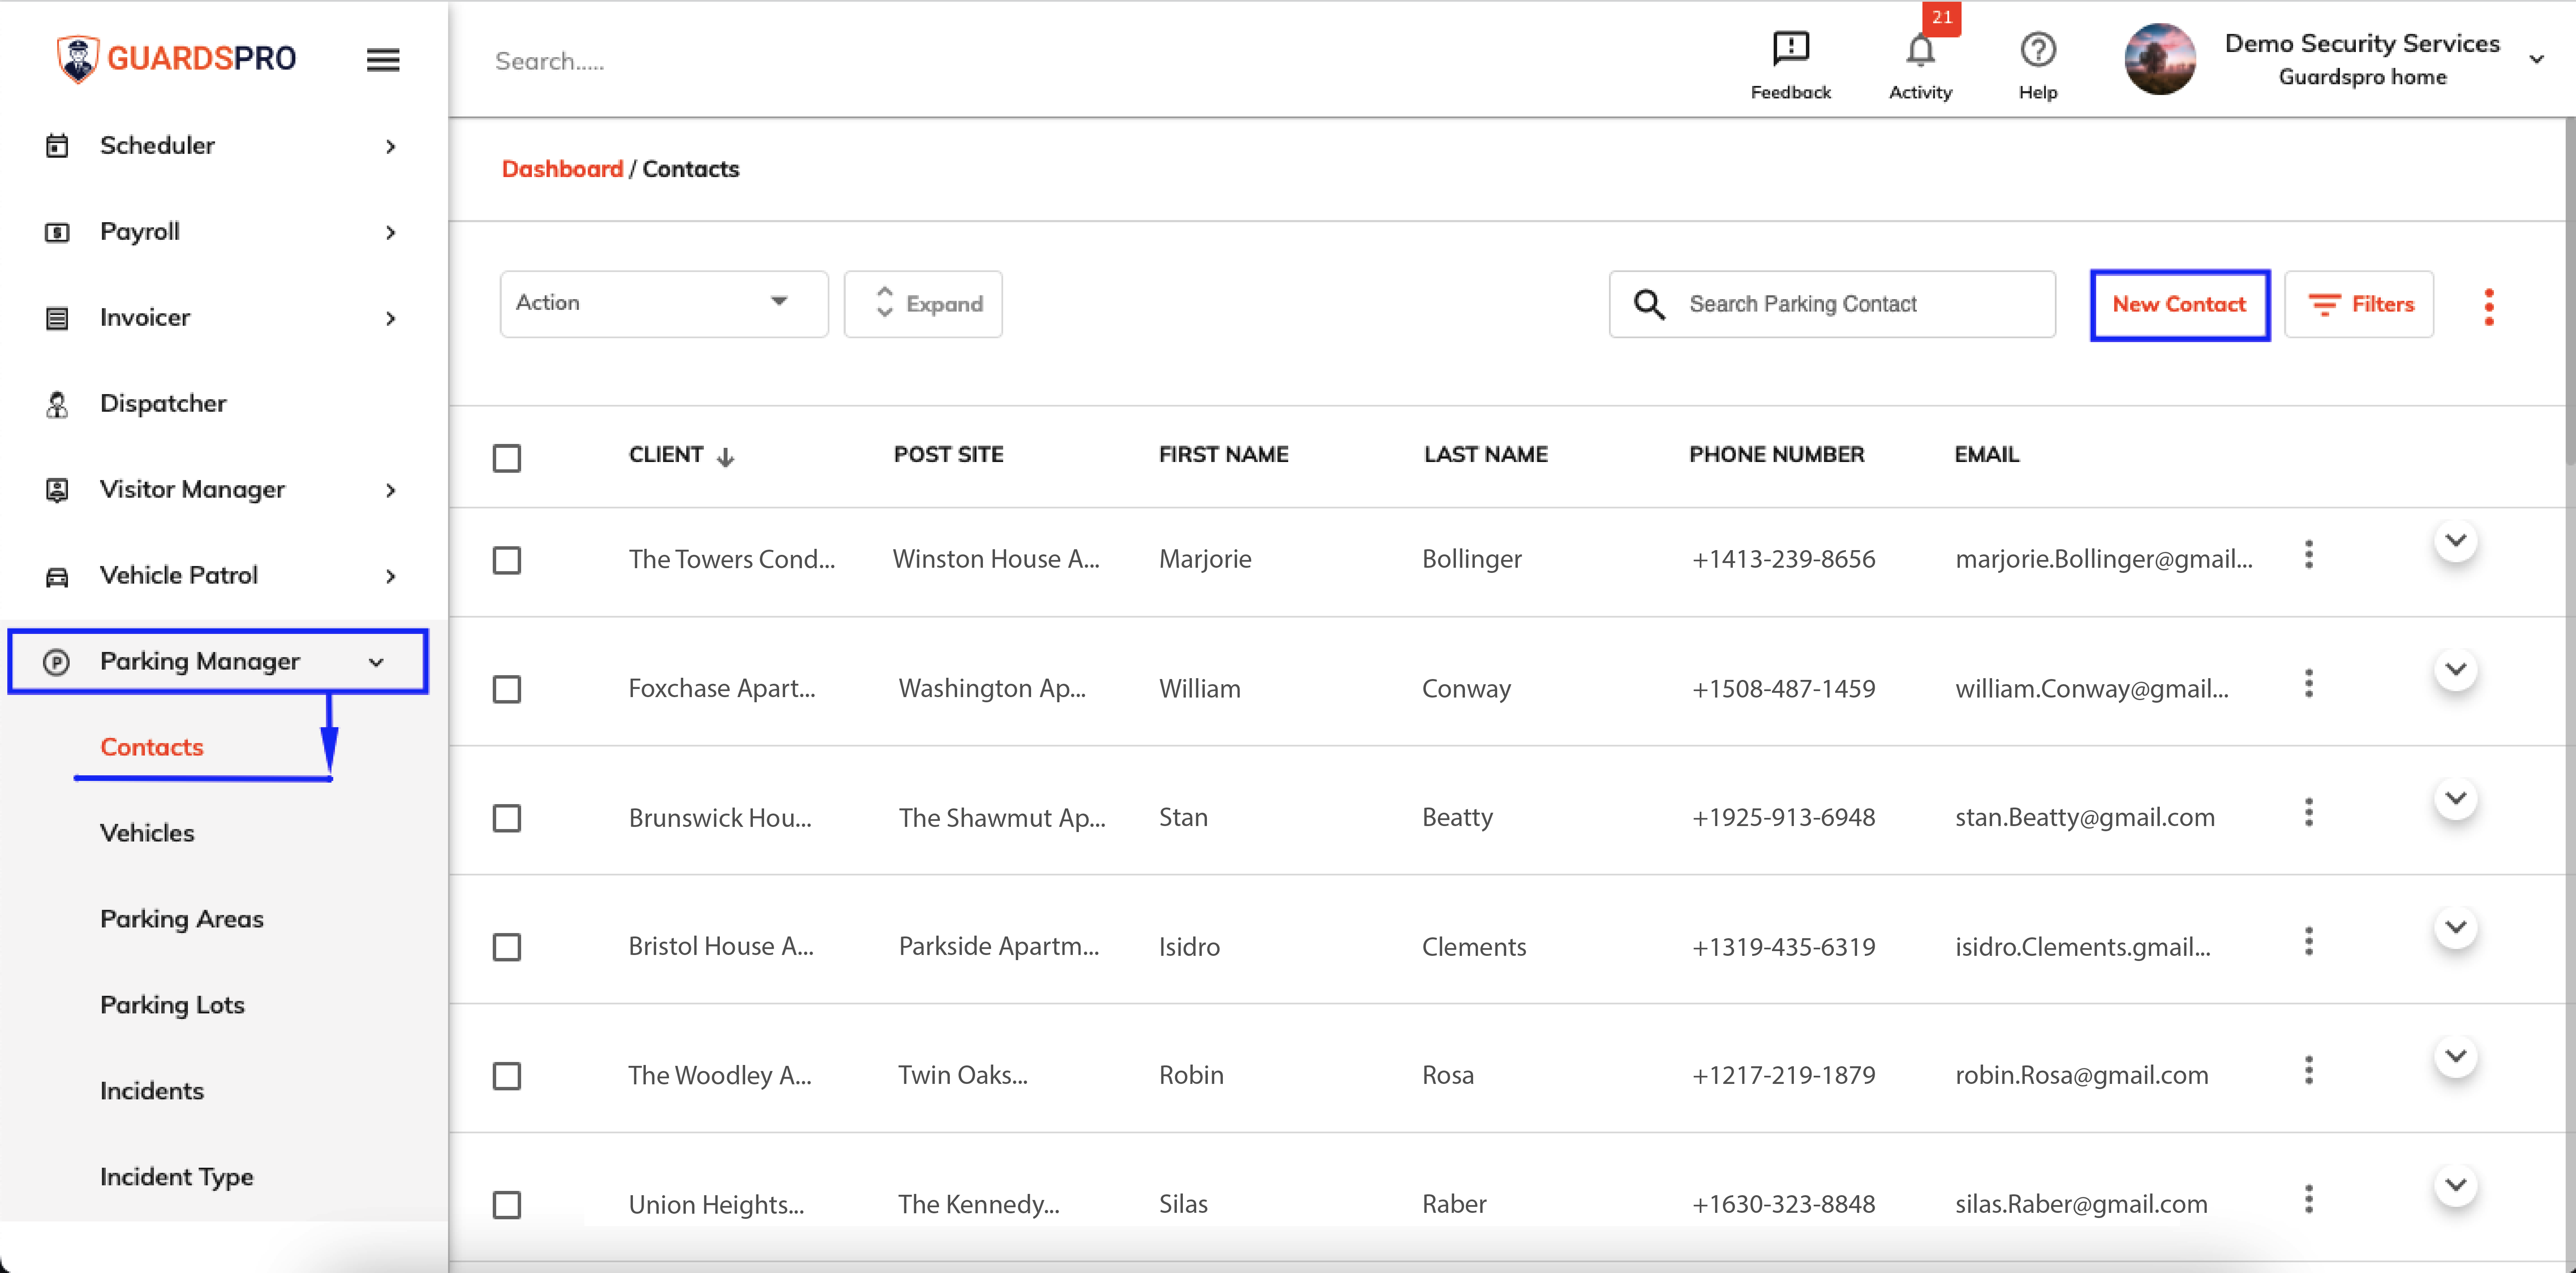Select the Marjorie Bollinger row checkbox
2576x1273 pixels.
507,560
